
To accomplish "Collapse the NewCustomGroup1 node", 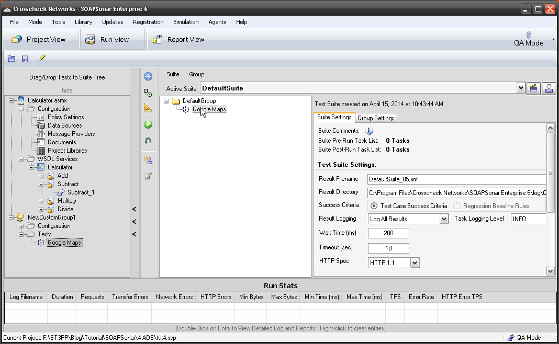I will (12, 217).
